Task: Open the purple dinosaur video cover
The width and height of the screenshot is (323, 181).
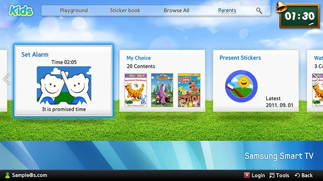Action: [x=162, y=90]
